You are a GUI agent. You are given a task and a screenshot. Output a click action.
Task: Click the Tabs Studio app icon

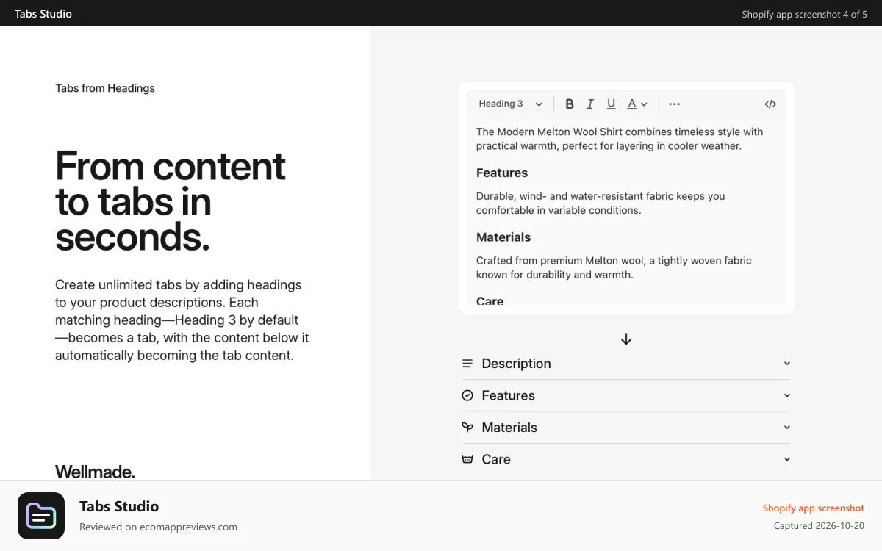pos(41,516)
